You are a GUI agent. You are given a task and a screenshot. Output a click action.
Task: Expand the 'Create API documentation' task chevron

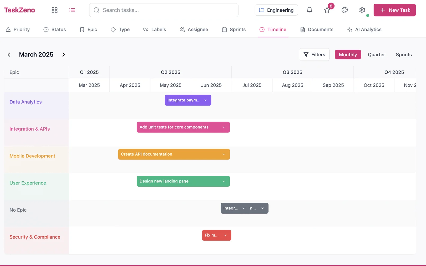tap(224, 154)
